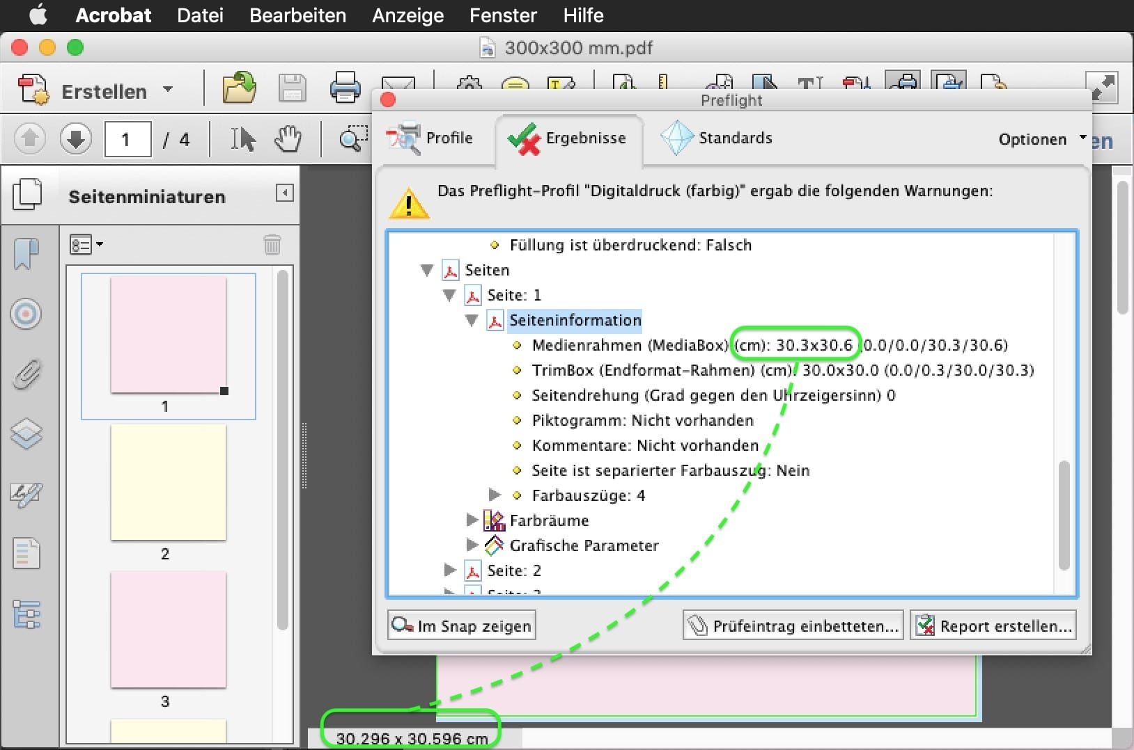Open the Anzeige menu
Screen dimensions: 1134x750
coord(407,15)
